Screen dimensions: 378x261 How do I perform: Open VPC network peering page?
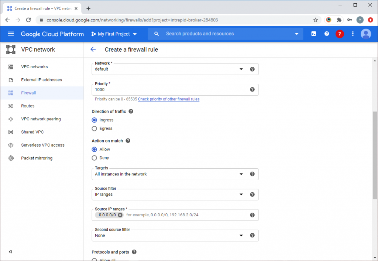coord(41,119)
